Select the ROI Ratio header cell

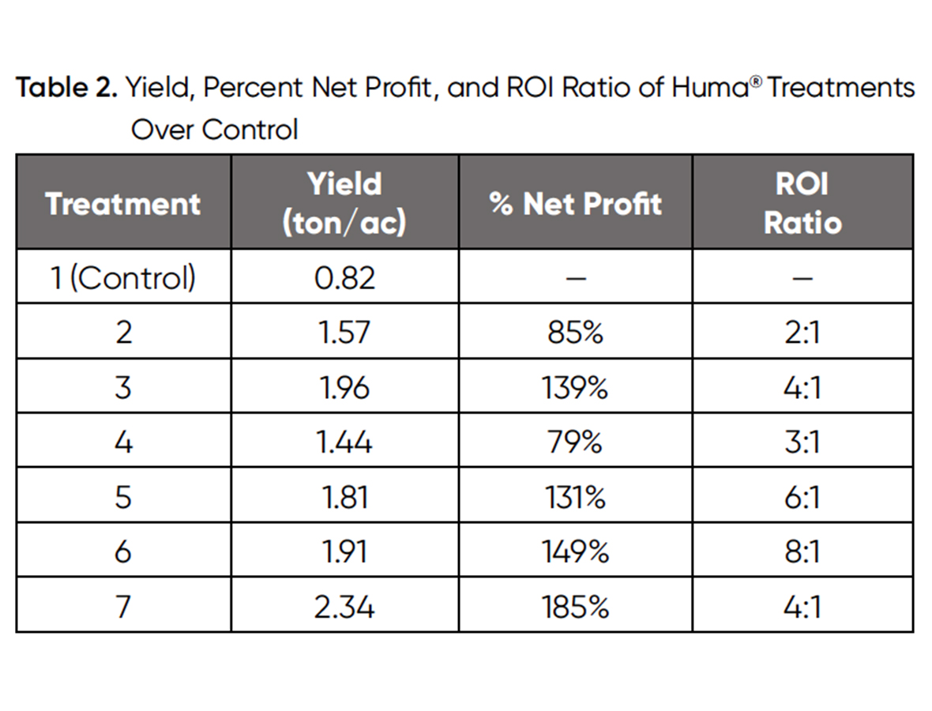802,204
